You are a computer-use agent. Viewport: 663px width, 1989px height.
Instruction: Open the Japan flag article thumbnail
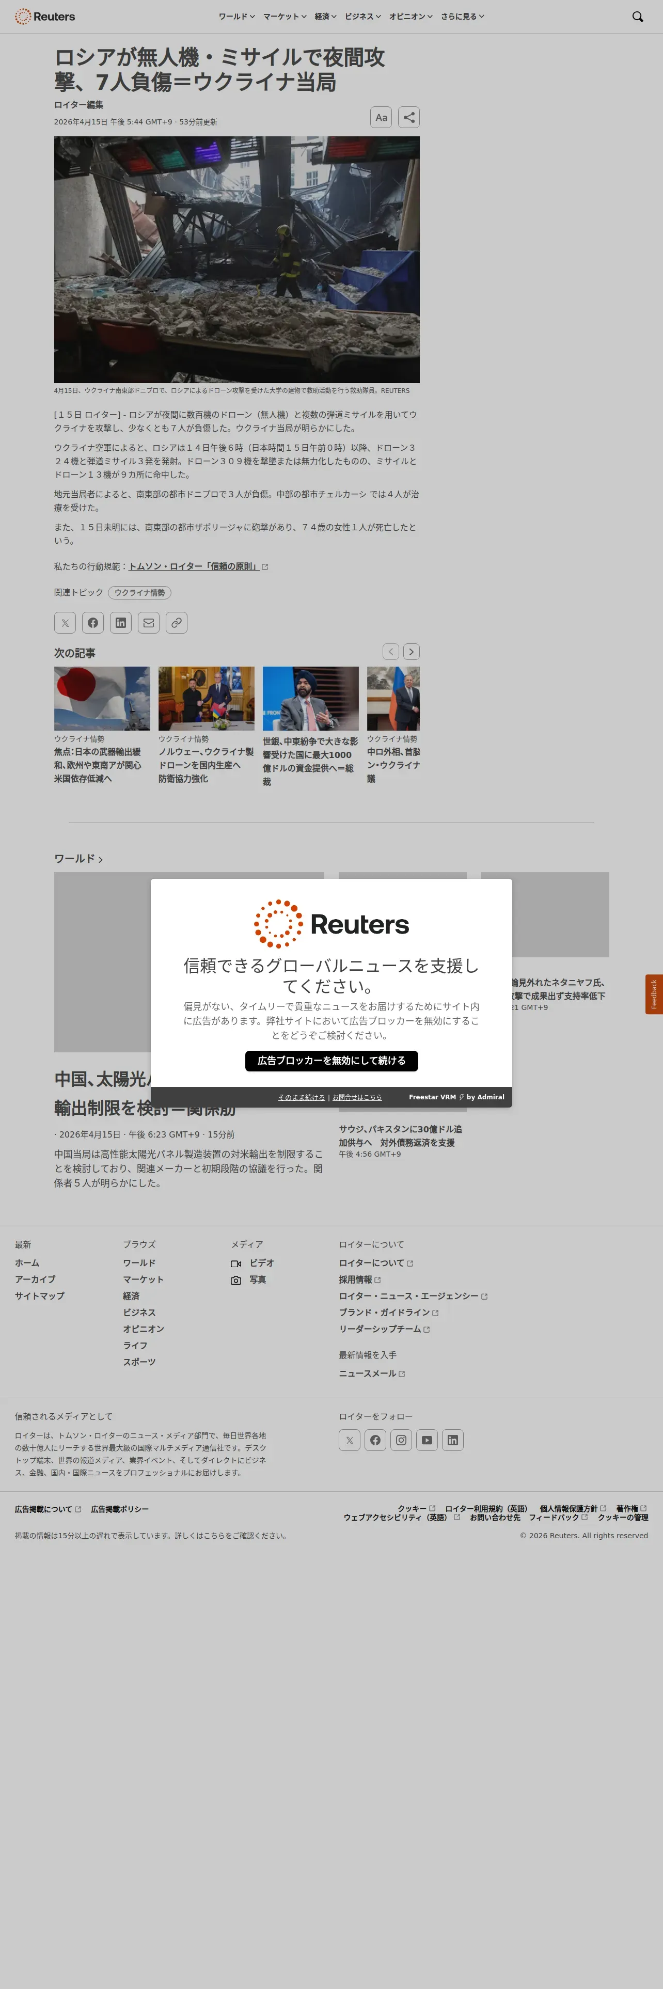pyautogui.click(x=102, y=698)
